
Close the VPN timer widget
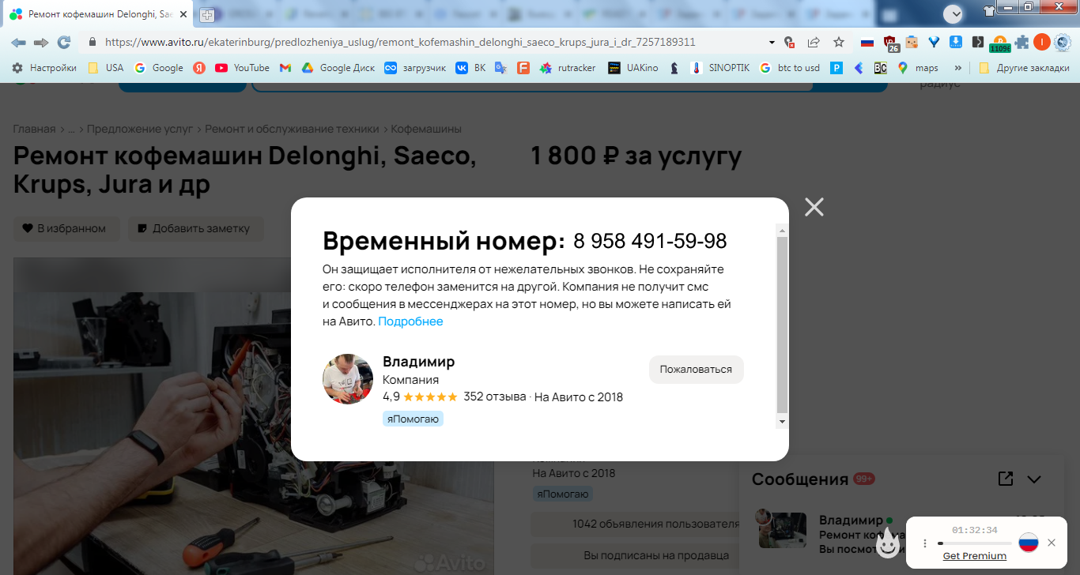pos(1051,543)
